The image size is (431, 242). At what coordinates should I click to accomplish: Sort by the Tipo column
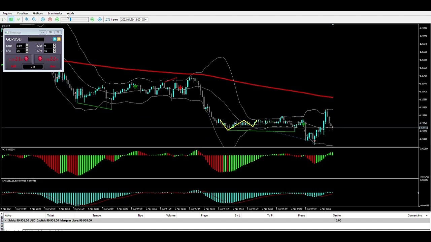pyautogui.click(x=140, y=215)
